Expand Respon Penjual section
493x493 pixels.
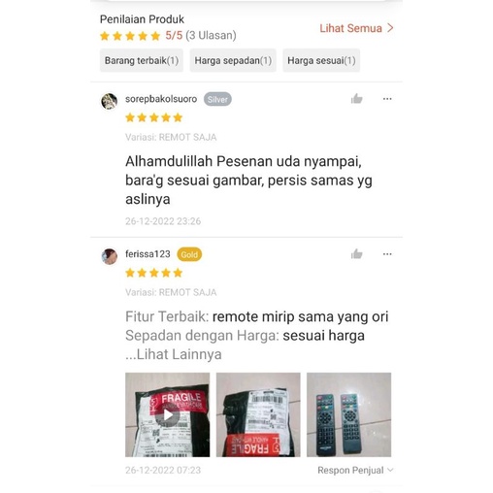tap(355, 470)
